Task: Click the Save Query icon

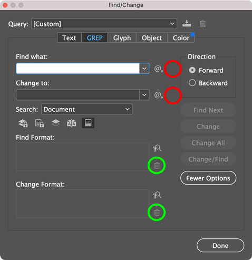Action: [187, 23]
